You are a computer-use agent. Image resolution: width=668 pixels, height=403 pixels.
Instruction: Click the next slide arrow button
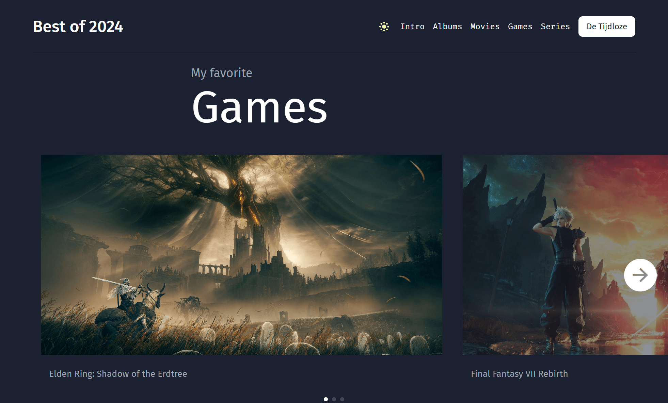pyautogui.click(x=640, y=275)
